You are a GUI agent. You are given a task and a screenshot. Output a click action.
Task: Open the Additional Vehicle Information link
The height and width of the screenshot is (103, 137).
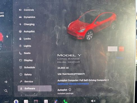point(73,84)
